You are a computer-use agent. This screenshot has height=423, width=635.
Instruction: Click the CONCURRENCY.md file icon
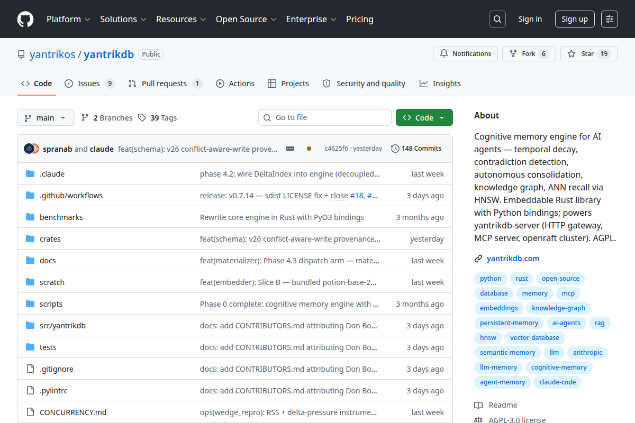30,412
